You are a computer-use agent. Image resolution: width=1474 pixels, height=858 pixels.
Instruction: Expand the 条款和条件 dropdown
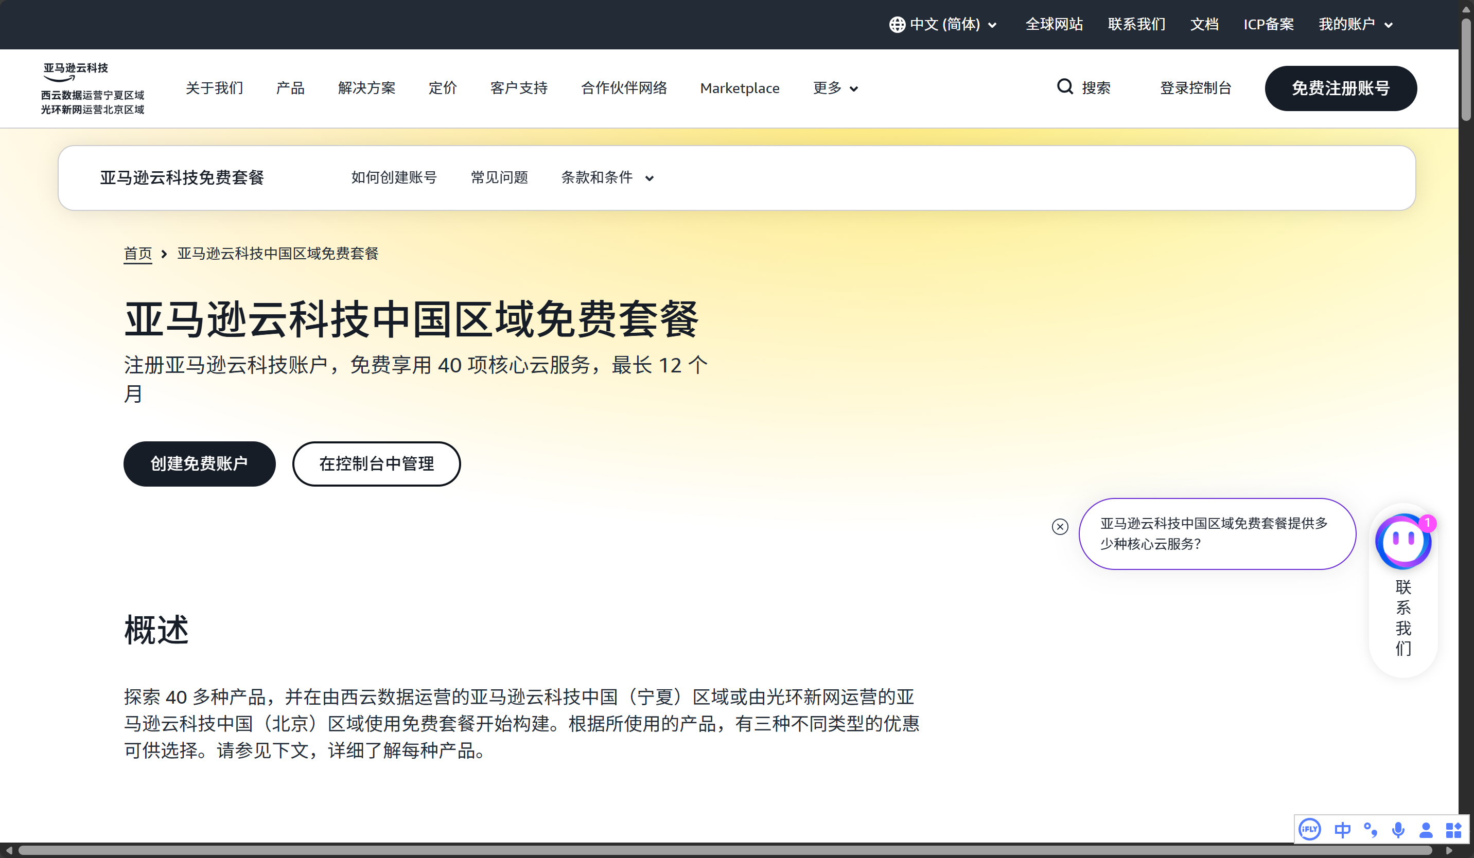tap(608, 177)
